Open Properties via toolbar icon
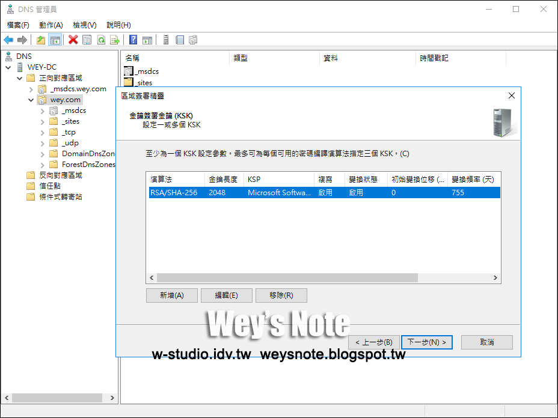This screenshot has width=558, height=418. click(87, 40)
